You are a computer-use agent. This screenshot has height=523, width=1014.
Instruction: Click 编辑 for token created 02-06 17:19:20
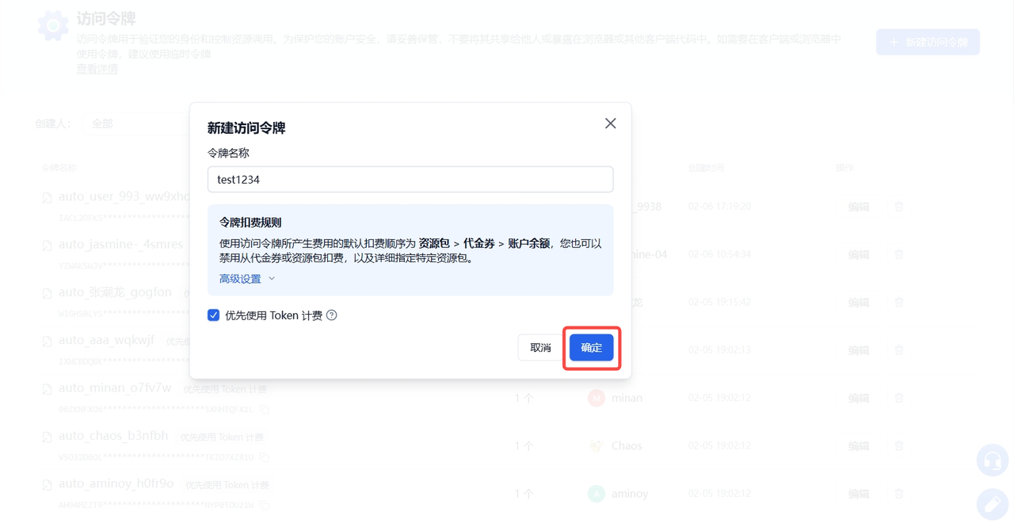(859, 207)
